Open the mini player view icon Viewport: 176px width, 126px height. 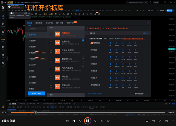[166, 121]
